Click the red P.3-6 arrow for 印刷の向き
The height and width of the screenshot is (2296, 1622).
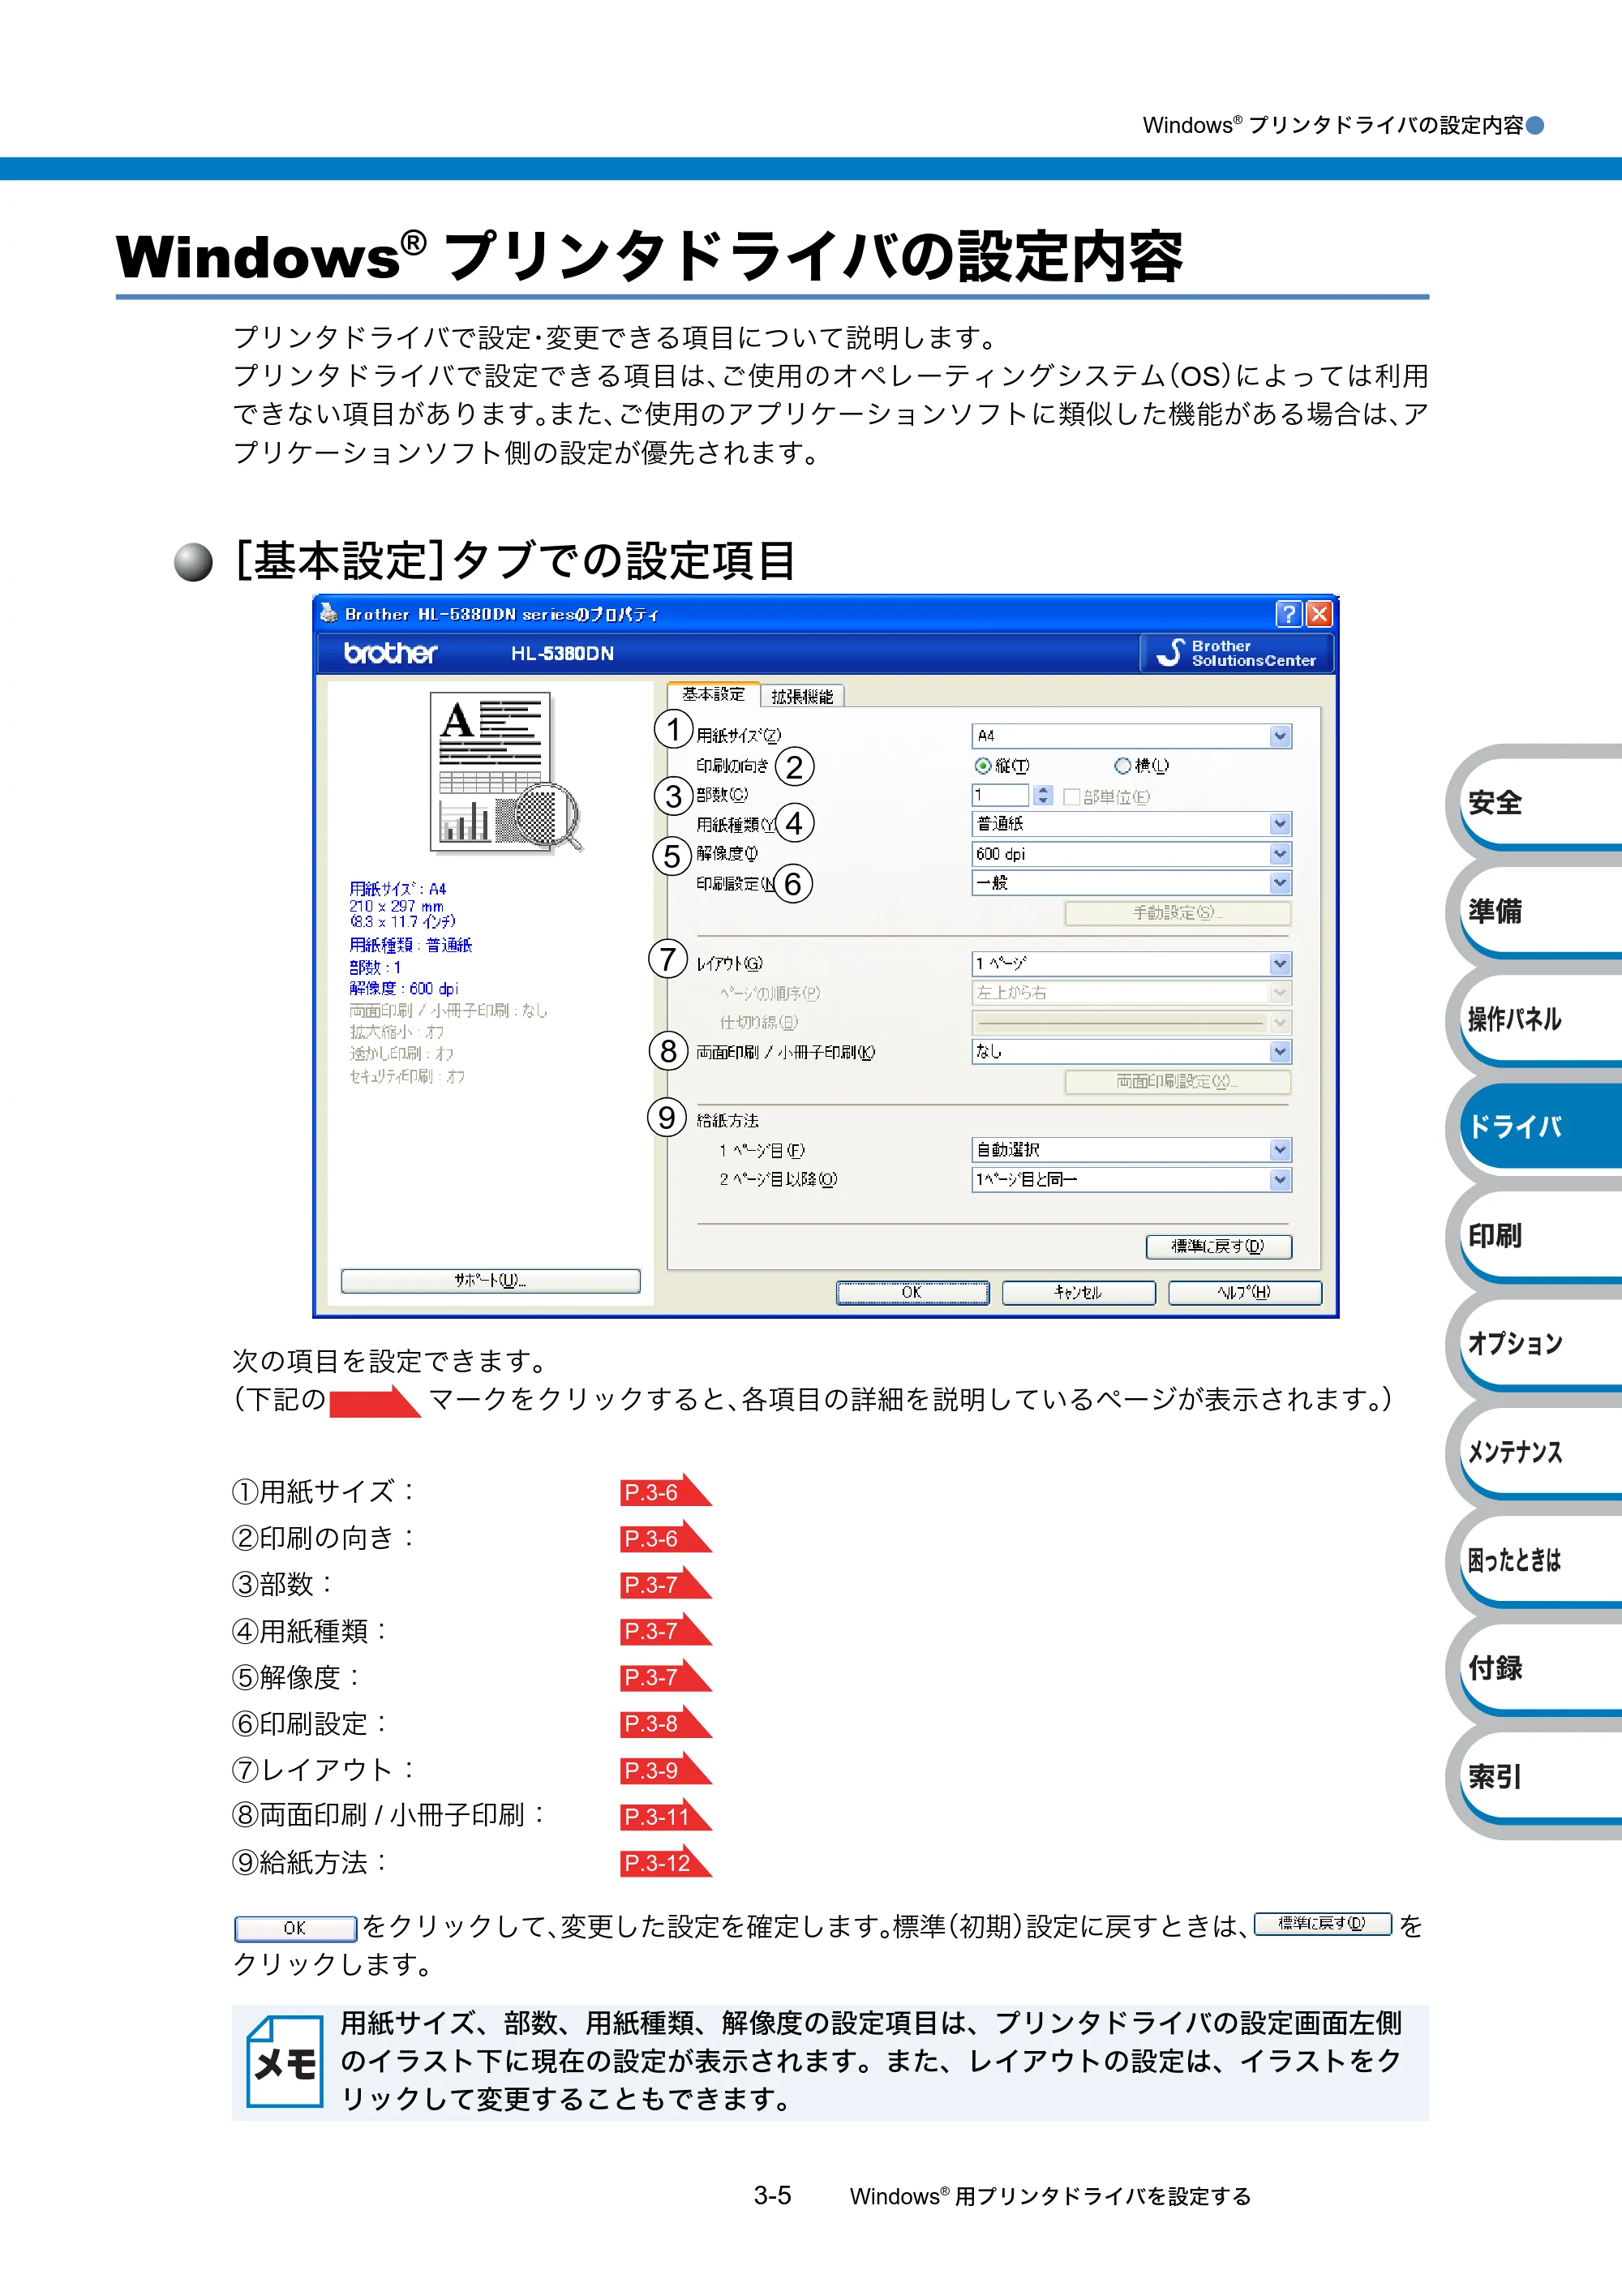[665, 1538]
